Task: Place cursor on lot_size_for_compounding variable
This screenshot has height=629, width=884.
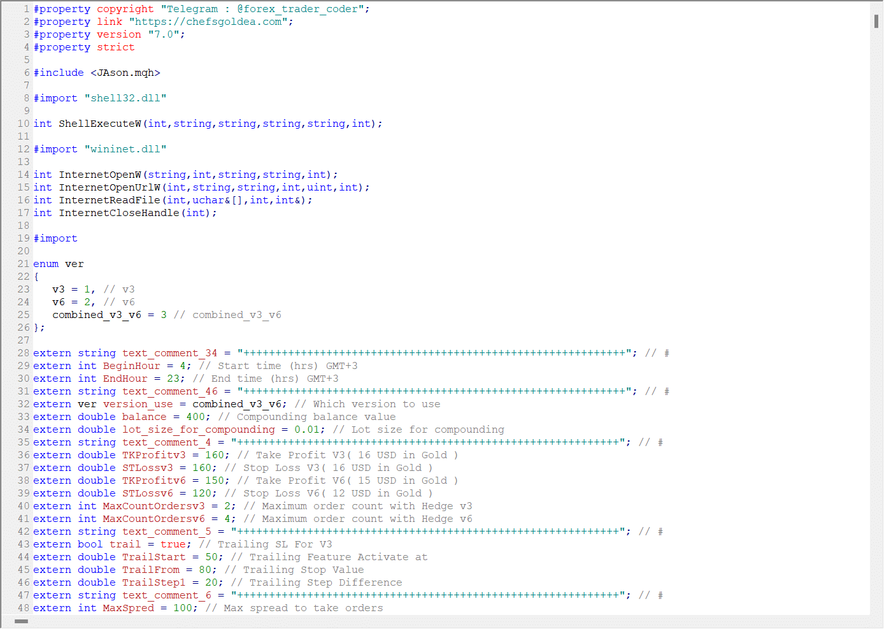Action: [198, 430]
